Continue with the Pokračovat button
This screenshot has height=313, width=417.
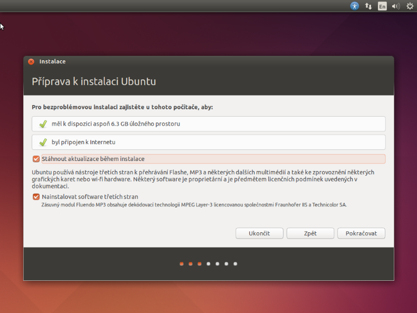[x=361, y=233]
